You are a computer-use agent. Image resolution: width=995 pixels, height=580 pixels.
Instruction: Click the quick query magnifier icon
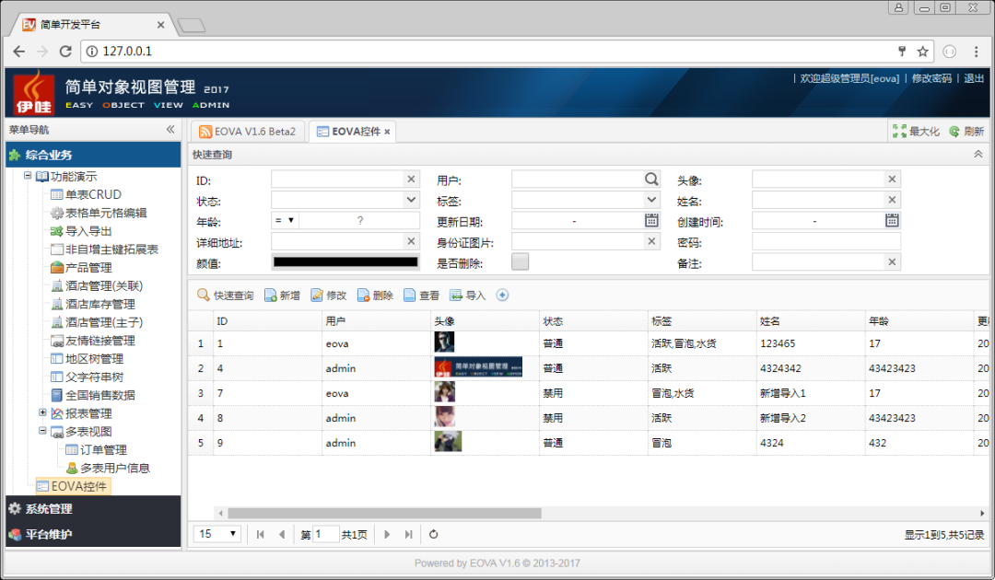tap(203, 296)
